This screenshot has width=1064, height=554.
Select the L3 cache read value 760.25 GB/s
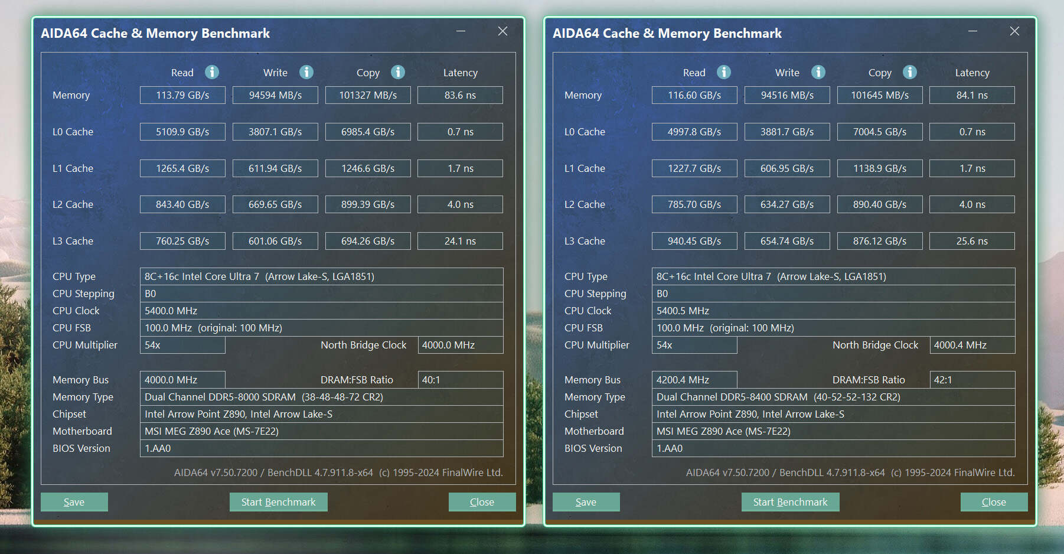[x=182, y=241]
